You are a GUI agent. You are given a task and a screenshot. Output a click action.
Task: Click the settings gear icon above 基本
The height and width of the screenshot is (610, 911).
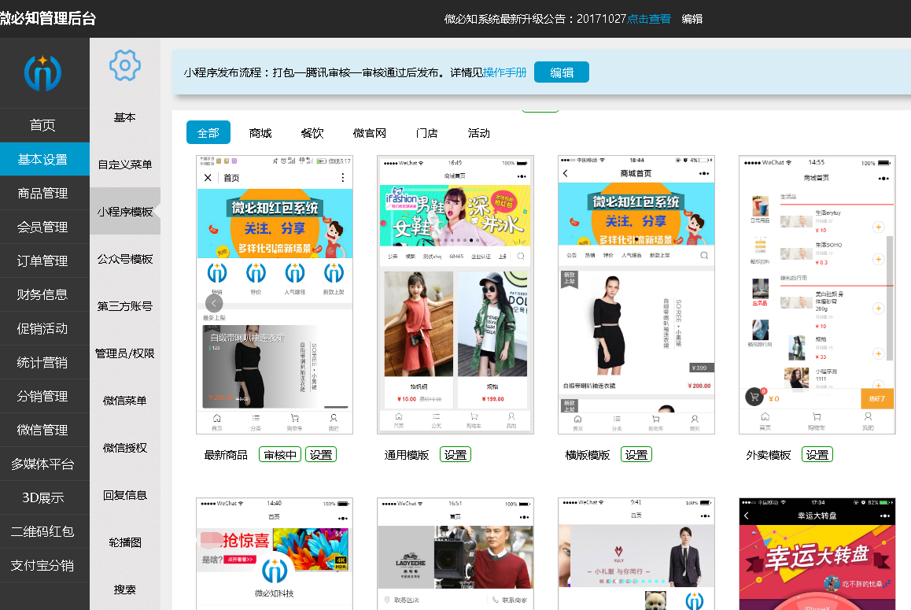(x=124, y=65)
